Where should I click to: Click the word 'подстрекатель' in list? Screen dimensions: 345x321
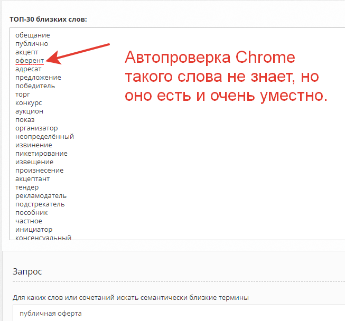(x=40, y=204)
